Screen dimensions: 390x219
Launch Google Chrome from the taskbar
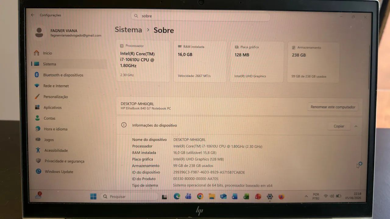[x=200, y=196]
